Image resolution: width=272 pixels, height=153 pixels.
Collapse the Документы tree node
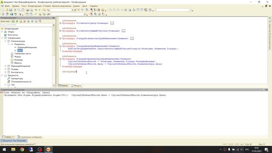2,76
